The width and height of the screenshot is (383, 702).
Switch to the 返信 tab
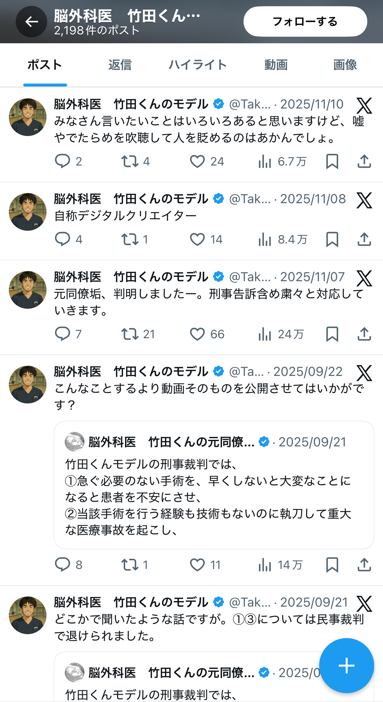coord(120,65)
